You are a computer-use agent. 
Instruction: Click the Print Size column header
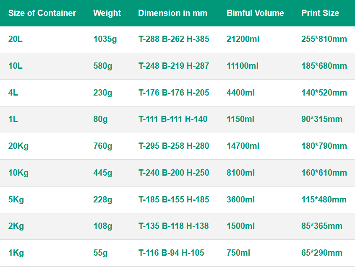320,13
